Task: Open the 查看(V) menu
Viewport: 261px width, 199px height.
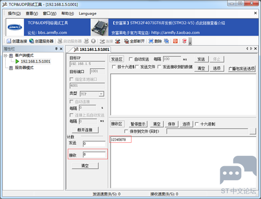Action: coord(32,14)
